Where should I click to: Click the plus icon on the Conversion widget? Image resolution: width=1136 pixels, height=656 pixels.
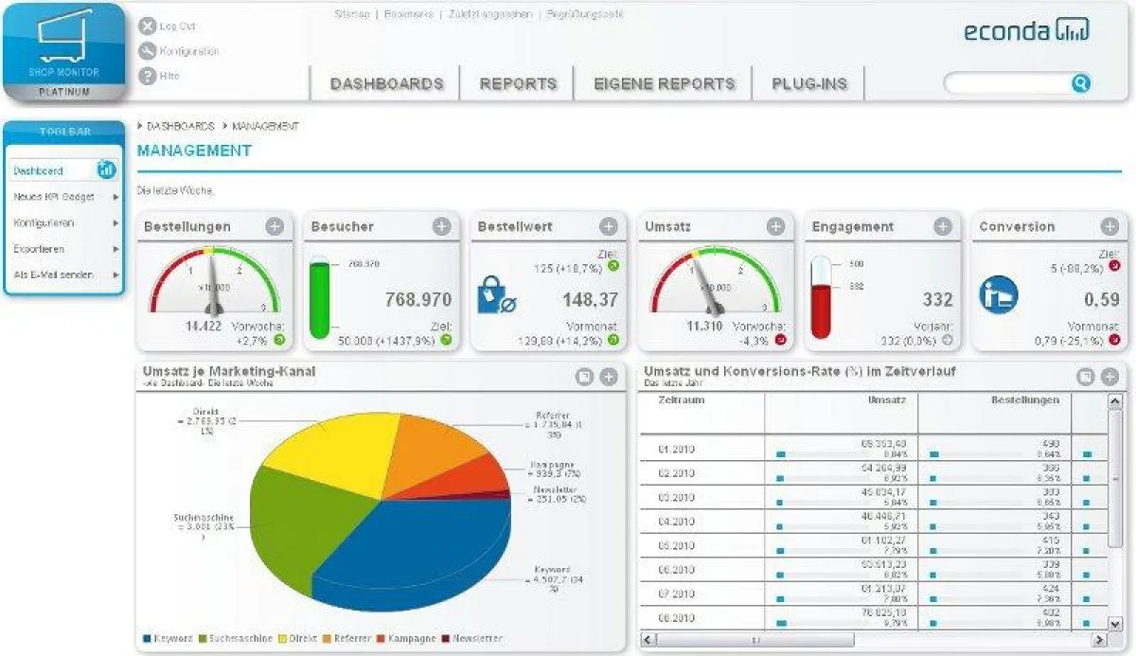(1108, 226)
